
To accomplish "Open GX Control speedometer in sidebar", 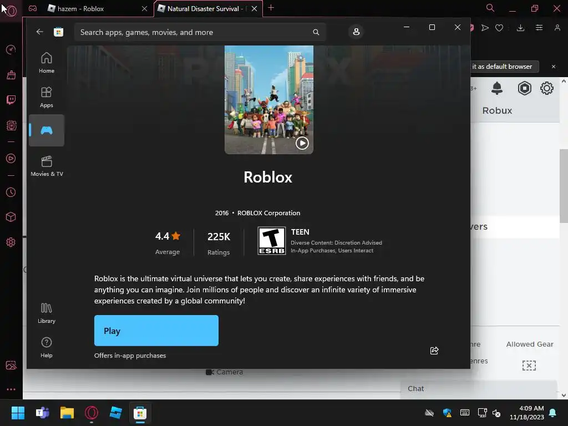I will pos(11,49).
